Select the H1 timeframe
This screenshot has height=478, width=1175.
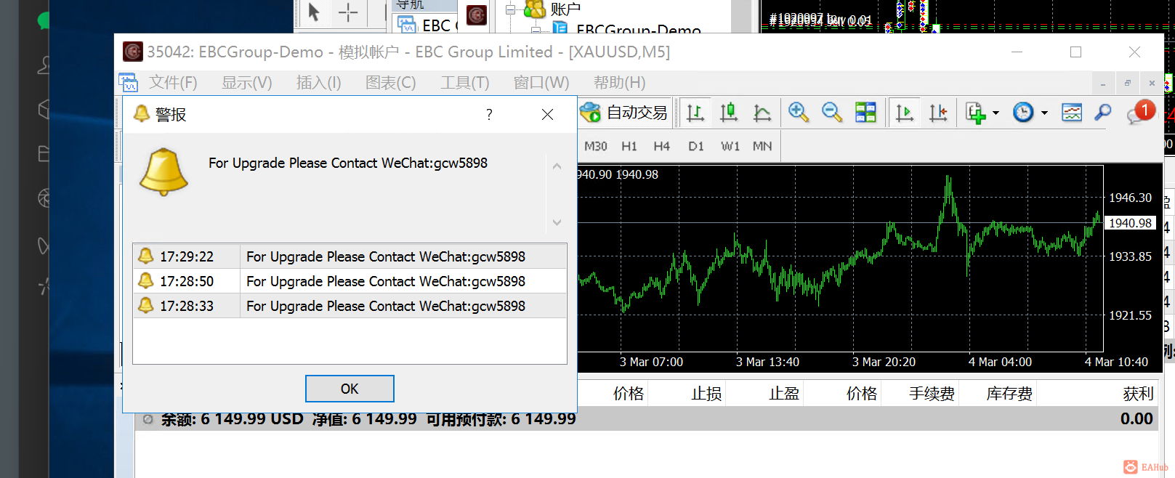[629, 146]
